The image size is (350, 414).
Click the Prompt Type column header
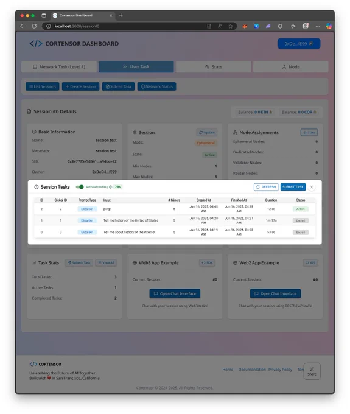point(87,200)
